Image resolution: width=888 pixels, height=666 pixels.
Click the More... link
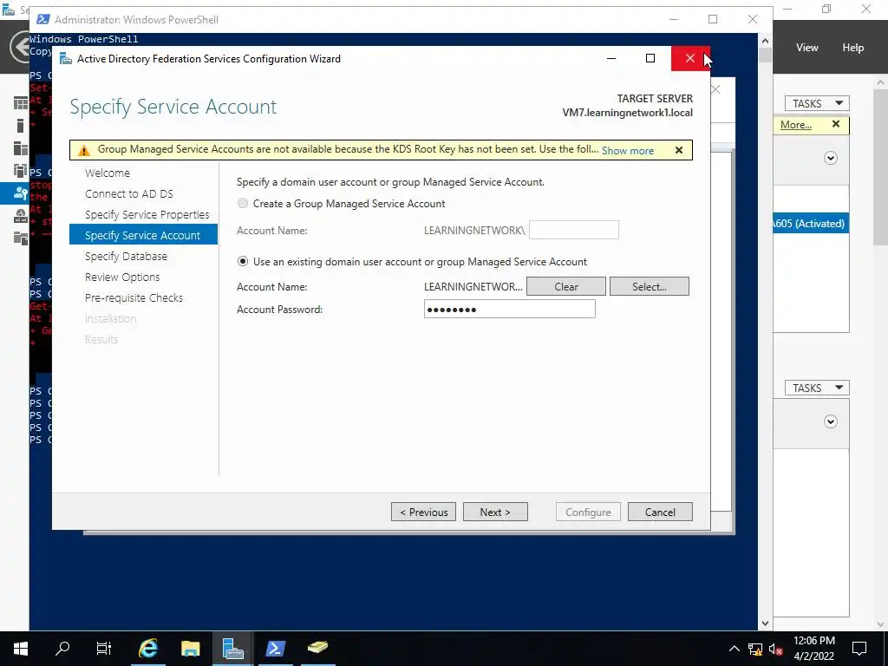(x=796, y=125)
